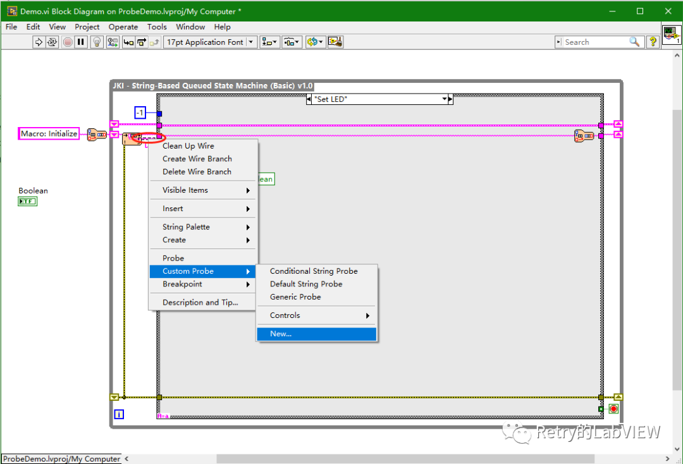Select Generic Probe
Image resolution: width=683 pixels, height=464 pixels.
click(317, 297)
